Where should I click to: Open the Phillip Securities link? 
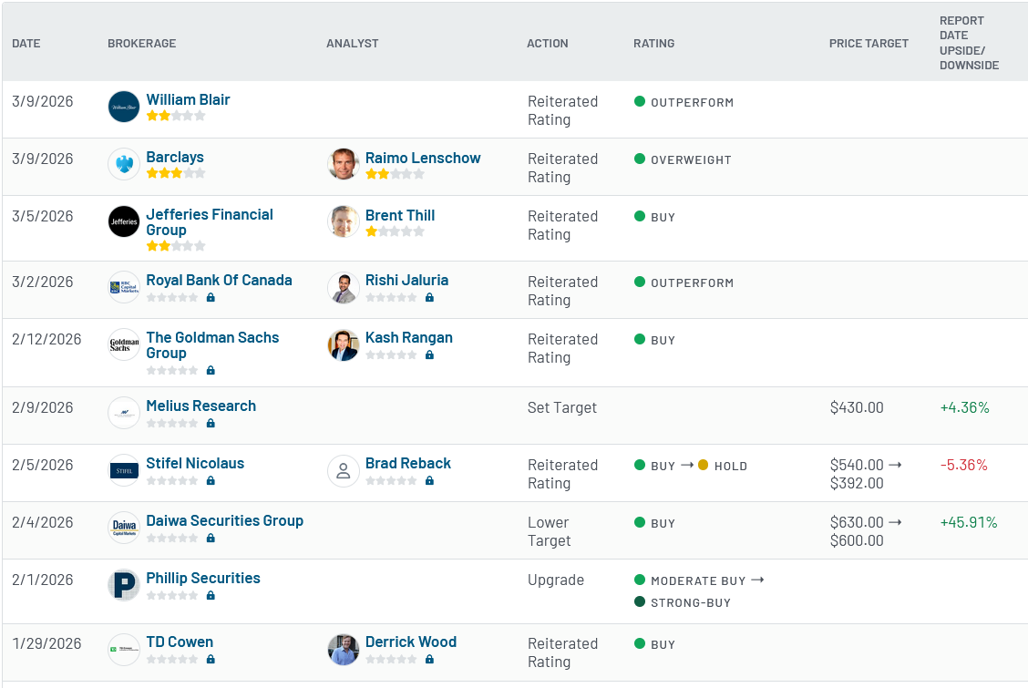point(203,578)
